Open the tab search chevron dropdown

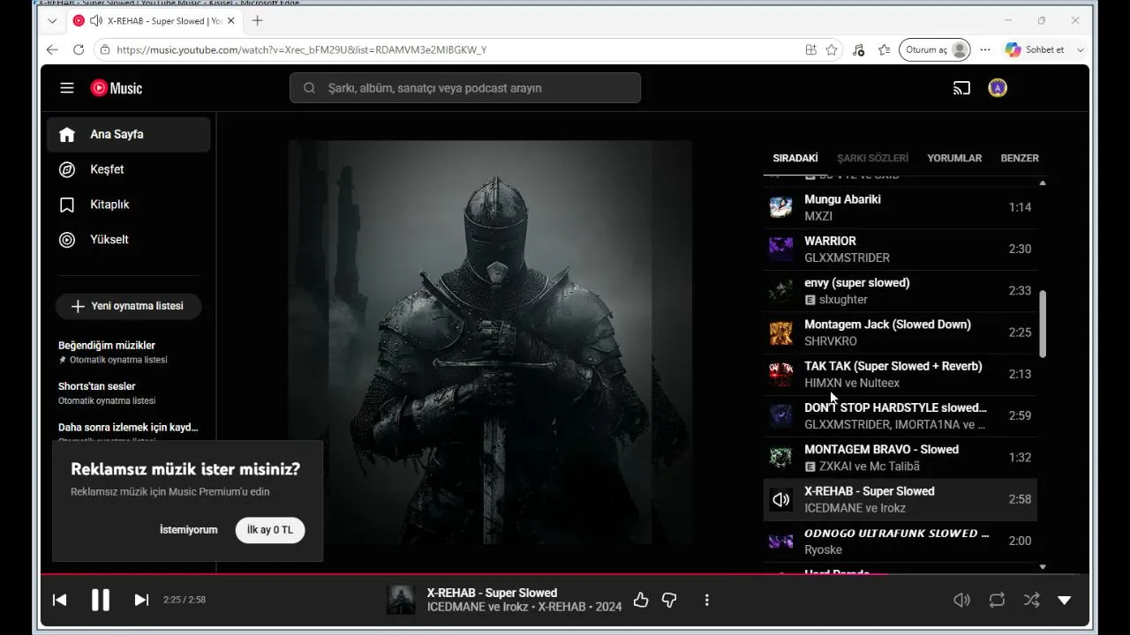(x=52, y=20)
